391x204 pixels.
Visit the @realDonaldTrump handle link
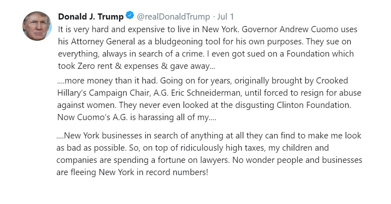coord(173,17)
